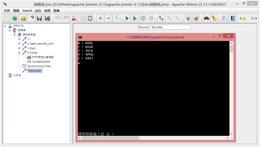Select 测试计划 in the tree

19,26
